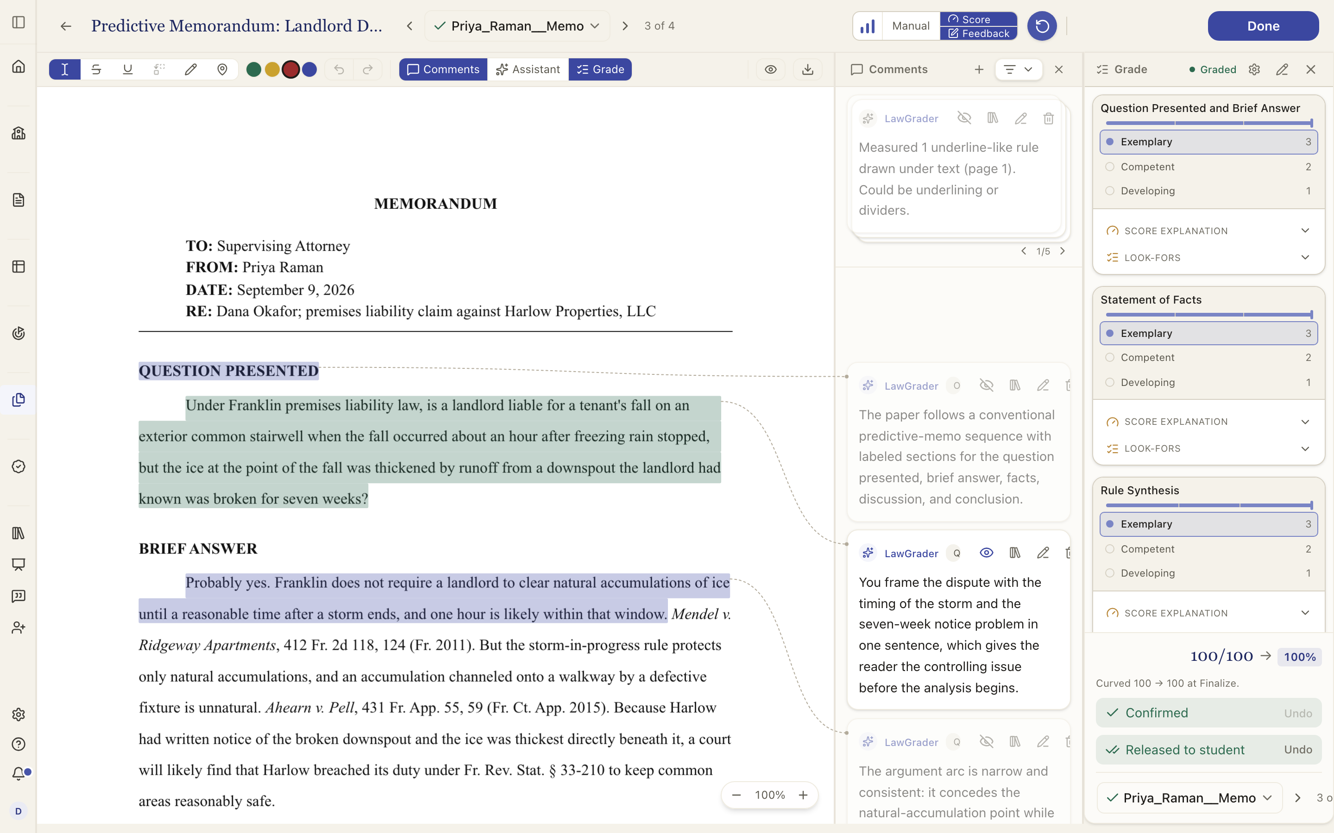Click the undo arrow in toolbar
The height and width of the screenshot is (833, 1334).
click(339, 69)
